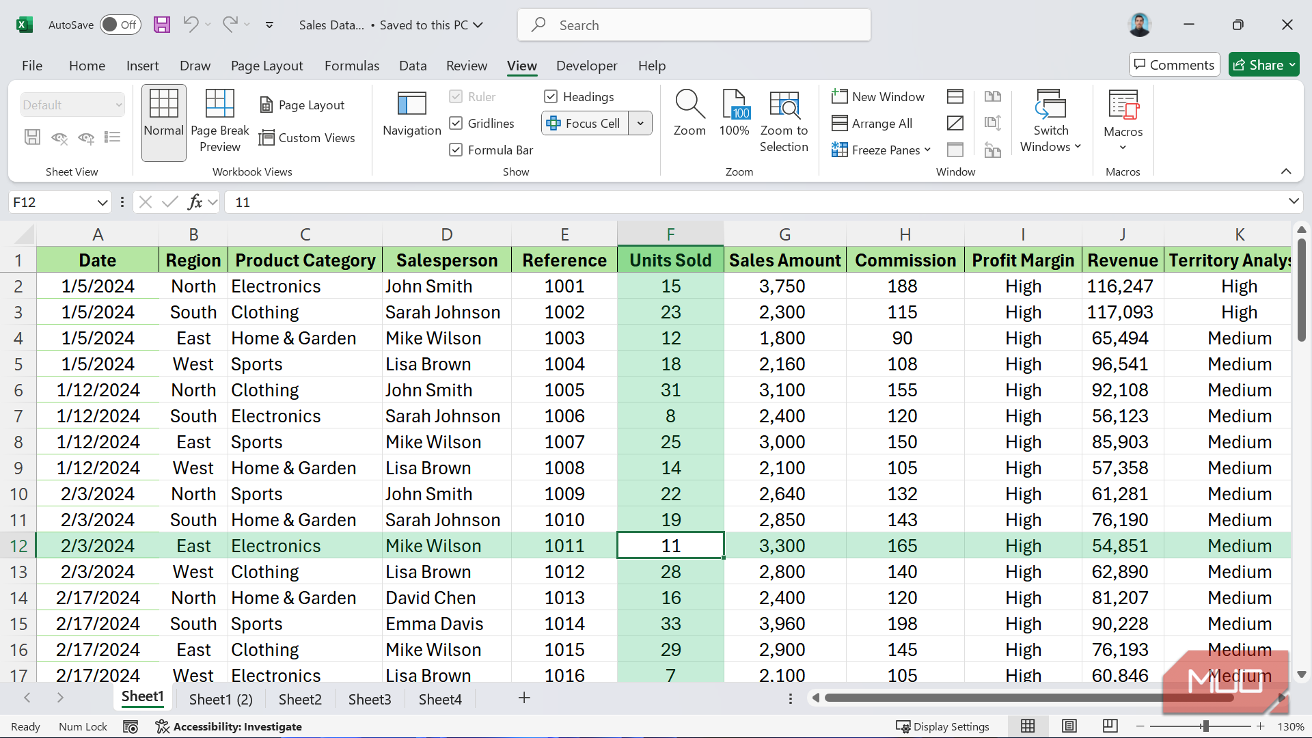
Task: Toggle AutoSave switch
Action: pyautogui.click(x=121, y=25)
